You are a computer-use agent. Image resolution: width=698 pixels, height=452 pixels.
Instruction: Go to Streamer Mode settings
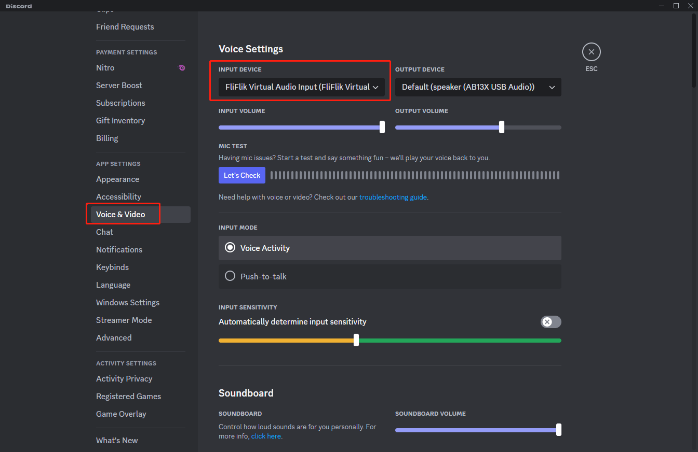point(124,320)
